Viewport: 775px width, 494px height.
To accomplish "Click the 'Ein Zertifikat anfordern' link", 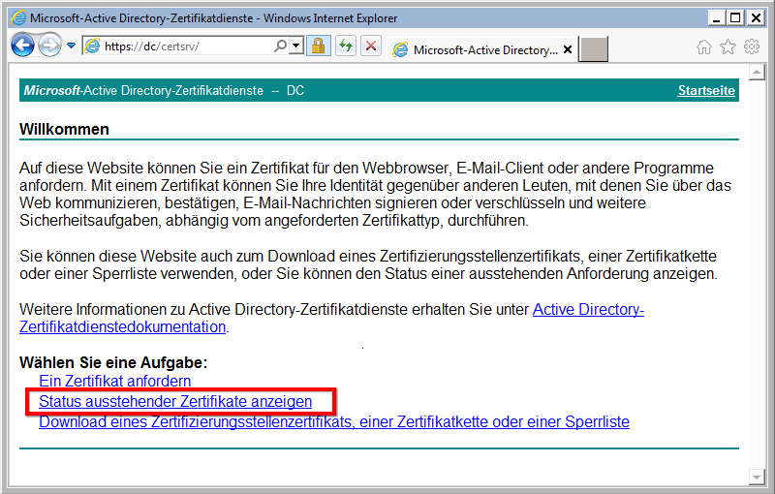I will pos(114,382).
